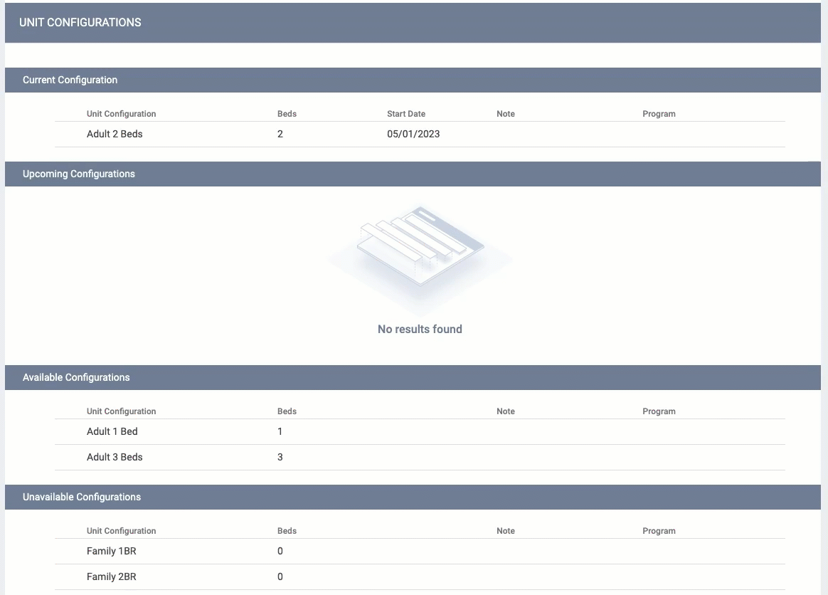The width and height of the screenshot is (828, 595).
Task: Click the start date 05/01/2023 cell
Action: (413, 134)
